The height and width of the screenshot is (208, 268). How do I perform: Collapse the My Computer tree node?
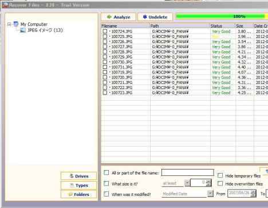click(x=9, y=24)
